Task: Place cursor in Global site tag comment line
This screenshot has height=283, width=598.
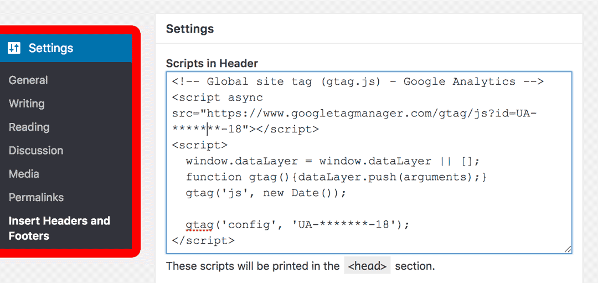Action: (357, 82)
